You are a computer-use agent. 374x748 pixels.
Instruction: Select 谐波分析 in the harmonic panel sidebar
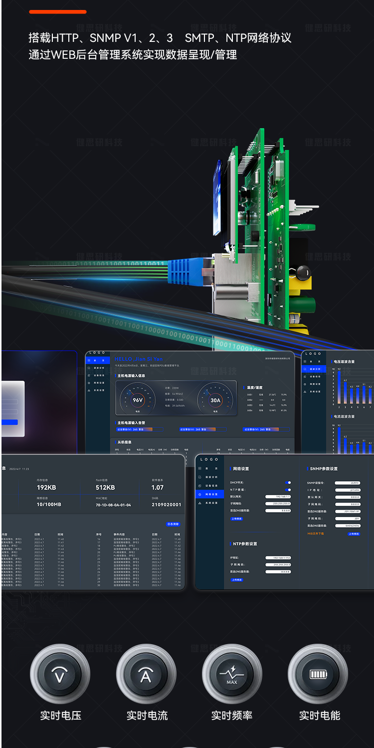point(314,369)
